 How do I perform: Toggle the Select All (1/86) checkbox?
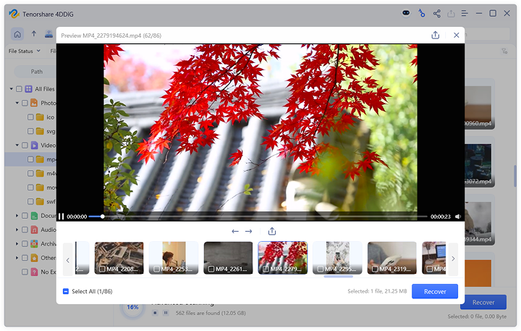66,291
